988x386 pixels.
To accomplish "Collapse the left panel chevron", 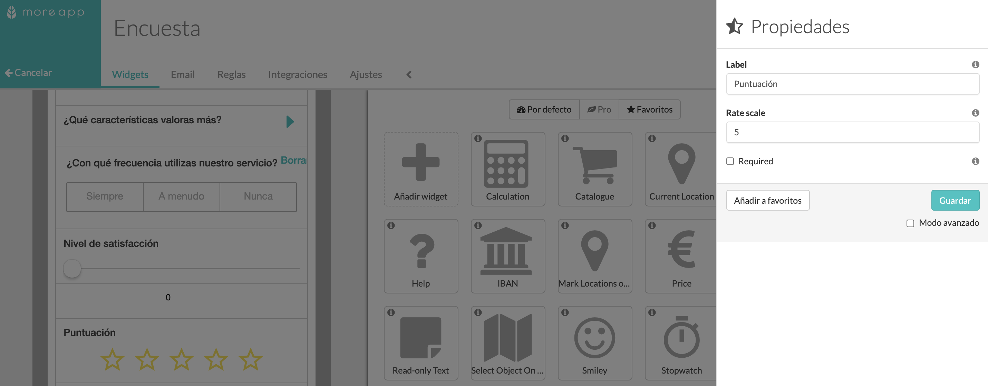I will coord(408,73).
